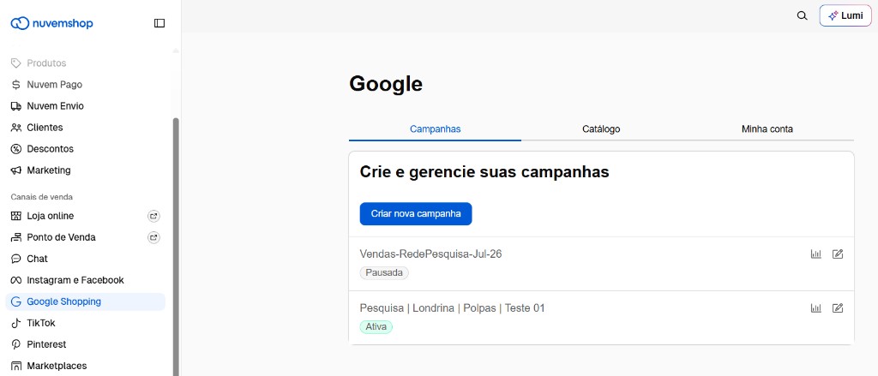Click the TikTok note icon
The width and height of the screenshot is (878, 376).
16,323
